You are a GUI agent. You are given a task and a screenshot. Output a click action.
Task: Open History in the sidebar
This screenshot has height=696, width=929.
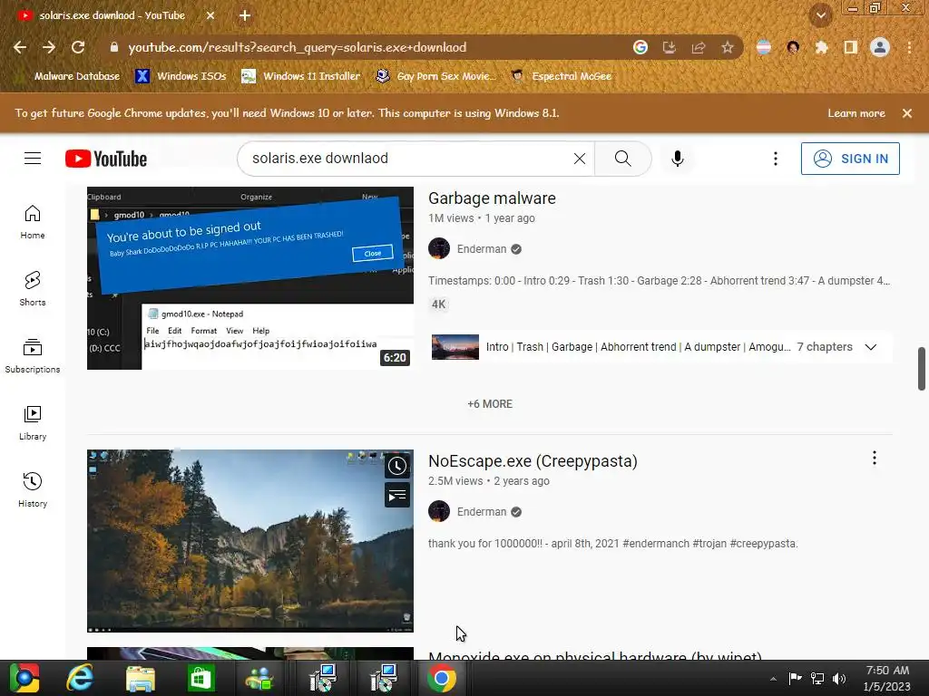[x=33, y=489]
